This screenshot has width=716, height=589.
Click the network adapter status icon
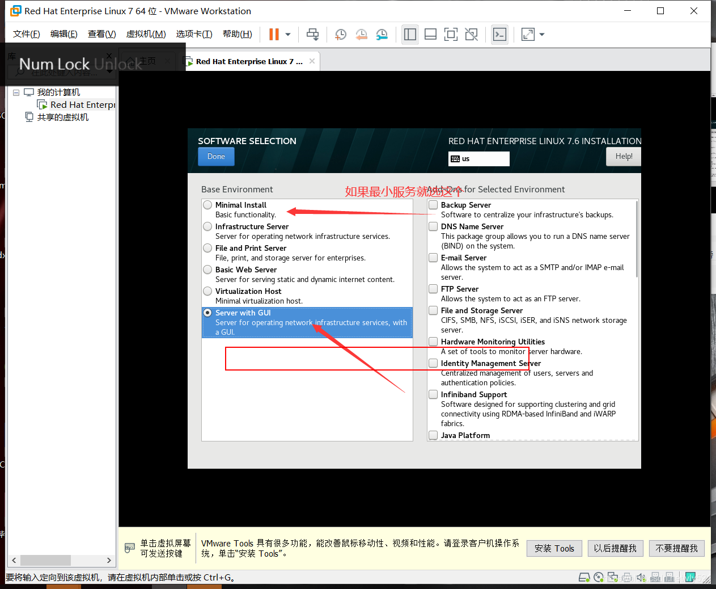[x=613, y=578]
